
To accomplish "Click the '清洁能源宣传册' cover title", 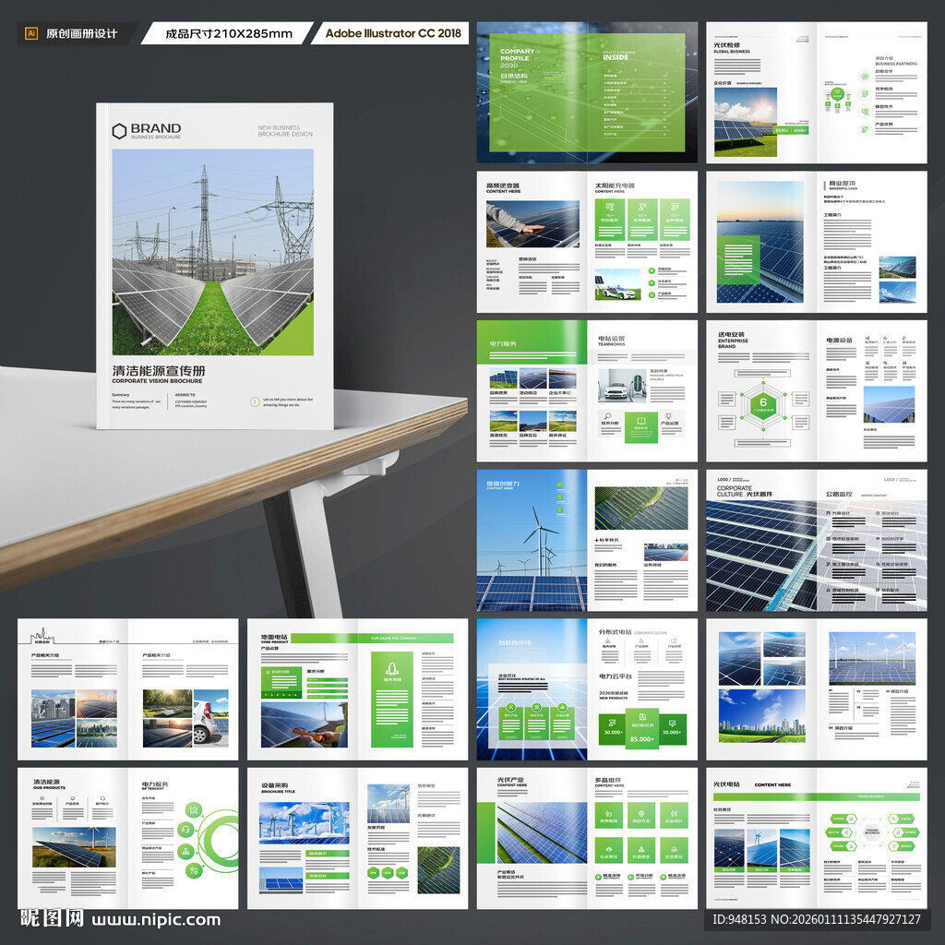I will tap(159, 371).
